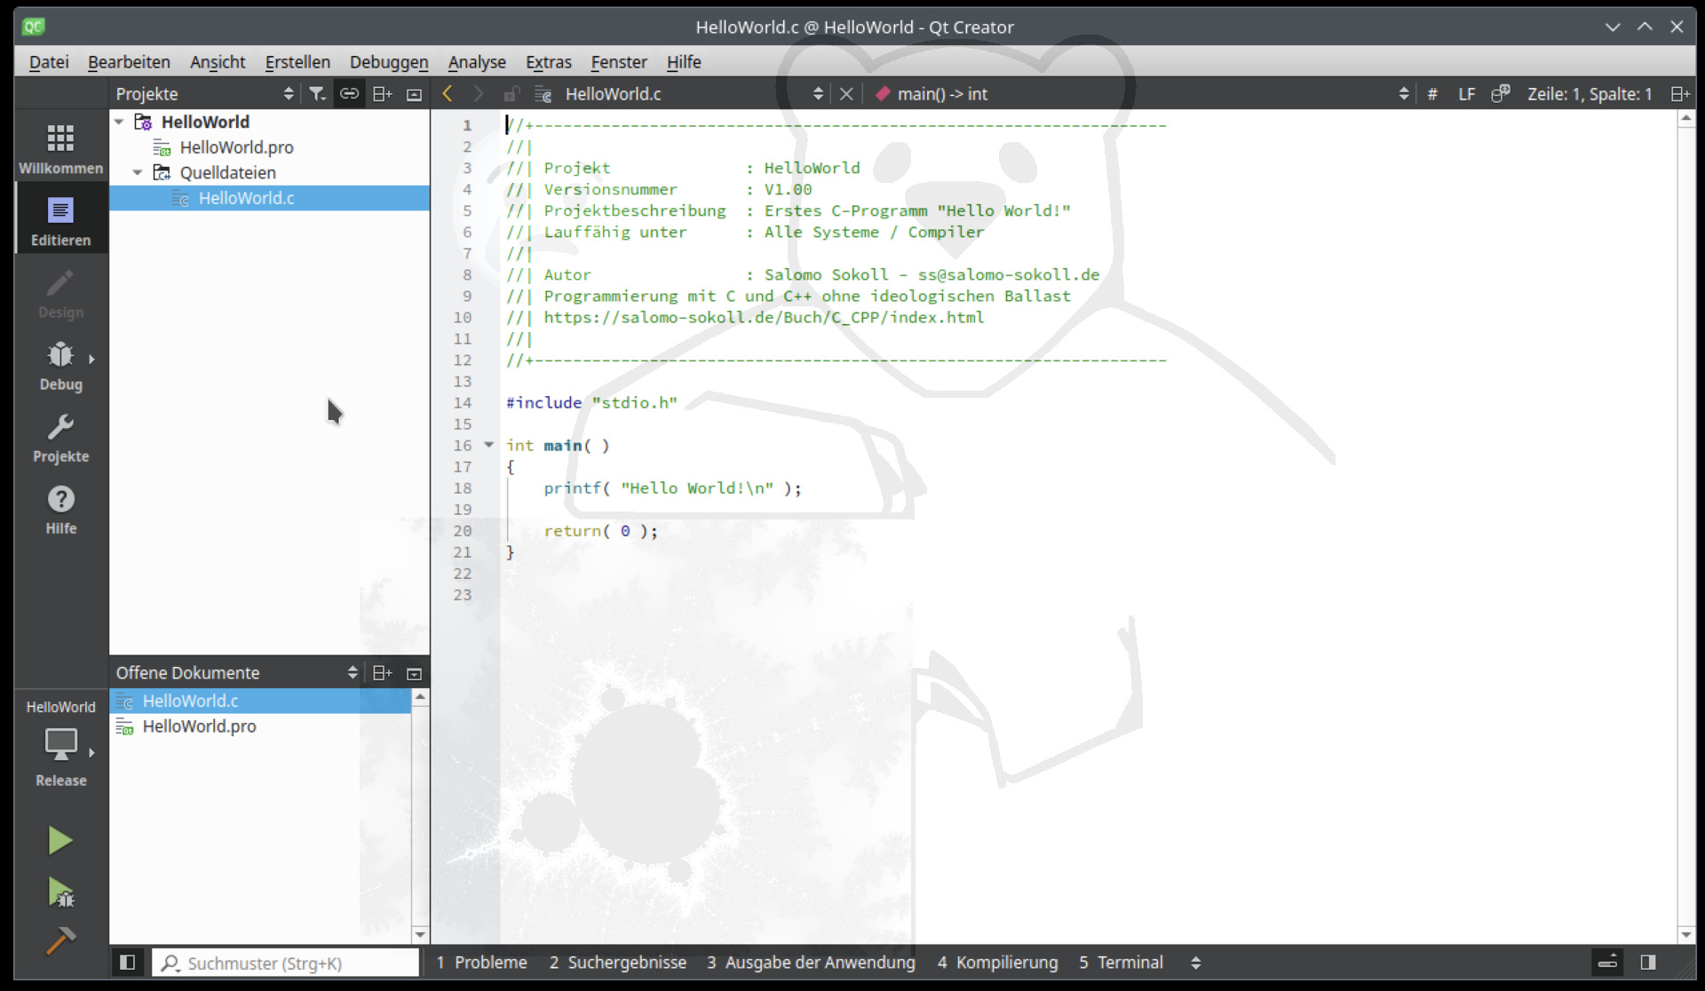
Task: Open the Analyse menu
Action: [477, 62]
